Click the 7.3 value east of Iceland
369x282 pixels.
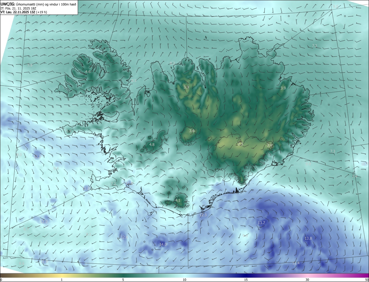[x=333, y=151]
